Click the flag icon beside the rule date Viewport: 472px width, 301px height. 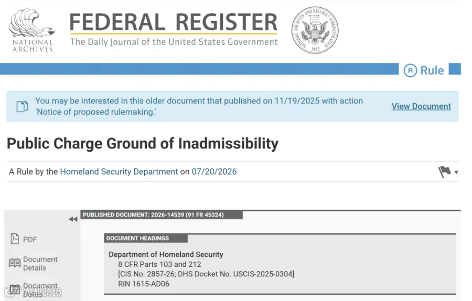(444, 172)
